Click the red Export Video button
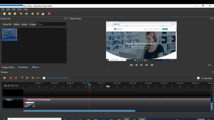214x120 pixels. [x=49, y=14]
